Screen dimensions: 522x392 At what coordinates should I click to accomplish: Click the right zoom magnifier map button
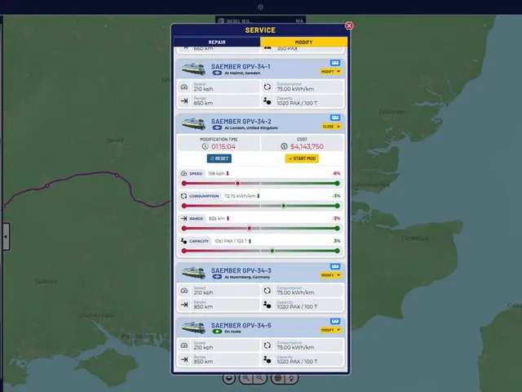pyautogui.click(x=260, y=378)
